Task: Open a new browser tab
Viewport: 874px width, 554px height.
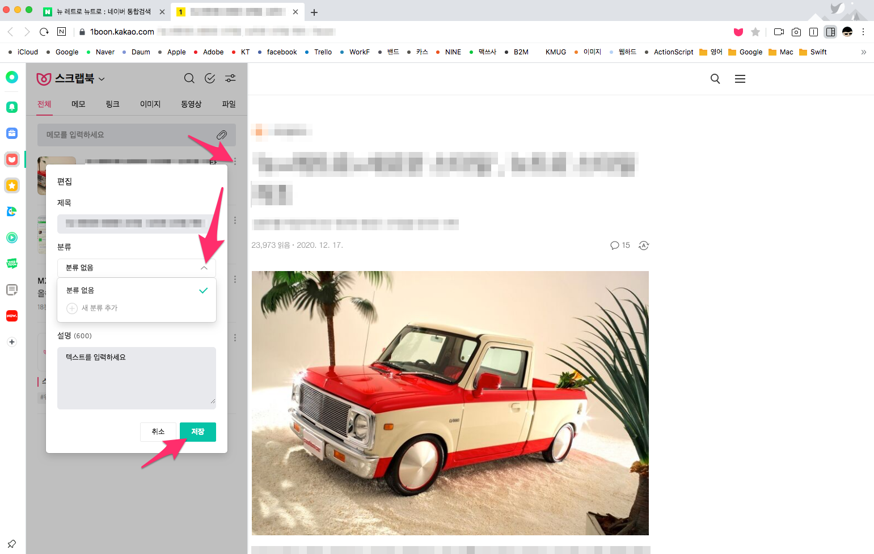Action: click(x=314, y=12)
